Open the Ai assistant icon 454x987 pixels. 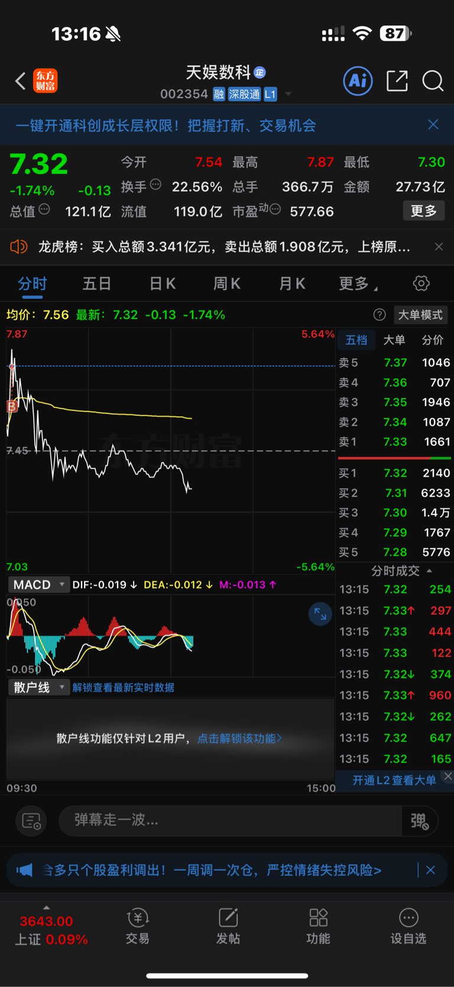tap(358, 80)
